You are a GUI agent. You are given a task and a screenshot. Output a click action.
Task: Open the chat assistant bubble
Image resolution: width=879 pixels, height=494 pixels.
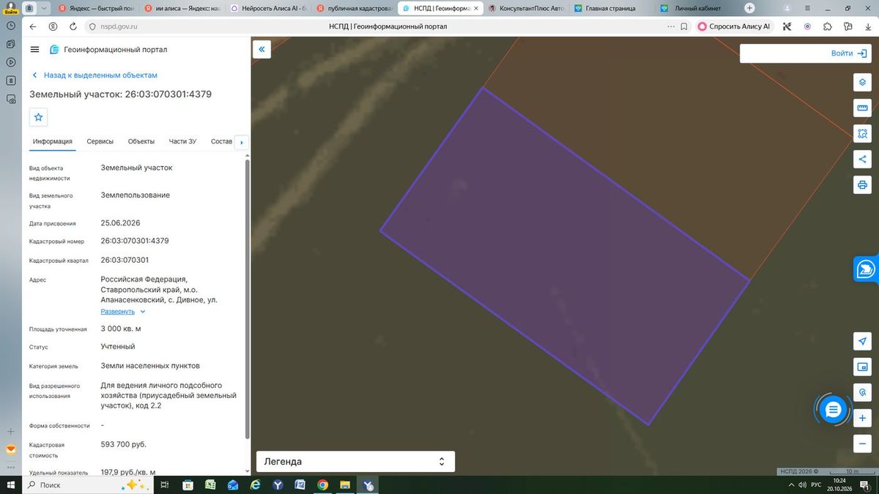833,410
